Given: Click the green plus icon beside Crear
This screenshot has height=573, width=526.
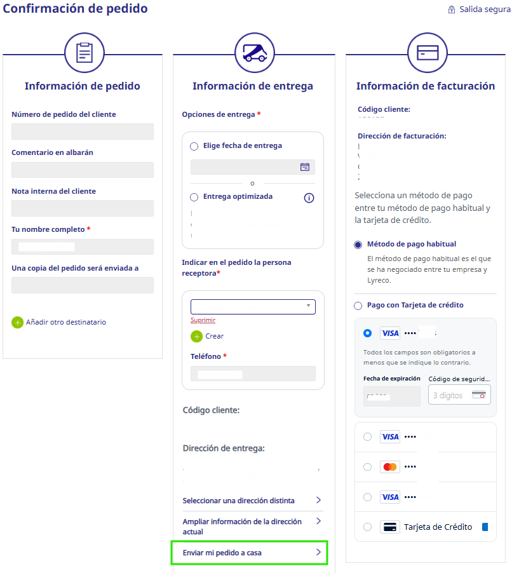Looking at the screenshot, I should point(197,336).
